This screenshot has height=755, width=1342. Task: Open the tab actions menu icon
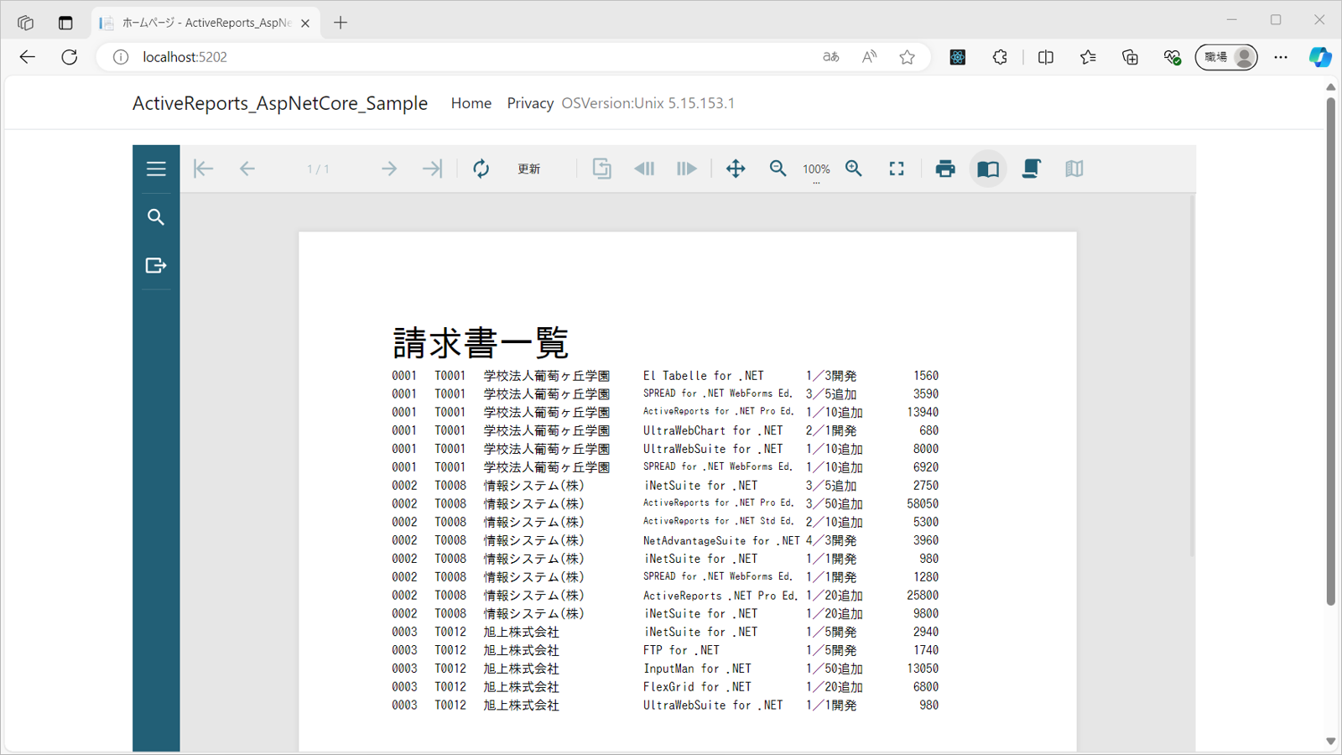[x=65, y=23]
